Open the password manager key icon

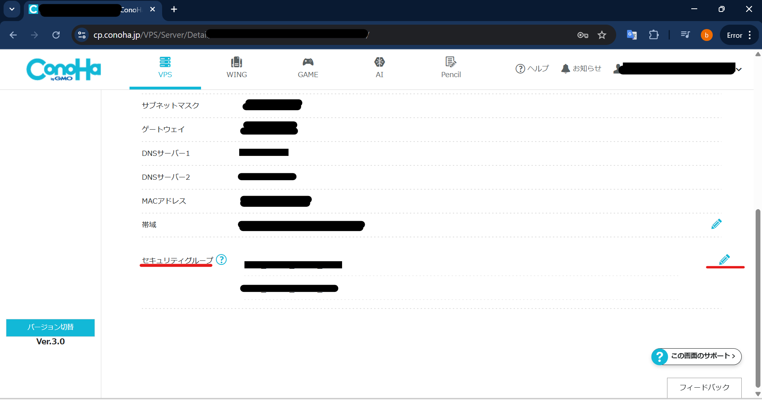pyautogui.click(x=582, y=35)
